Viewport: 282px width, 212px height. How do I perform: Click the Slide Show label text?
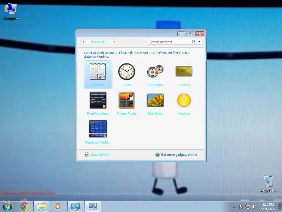[155, 113]
